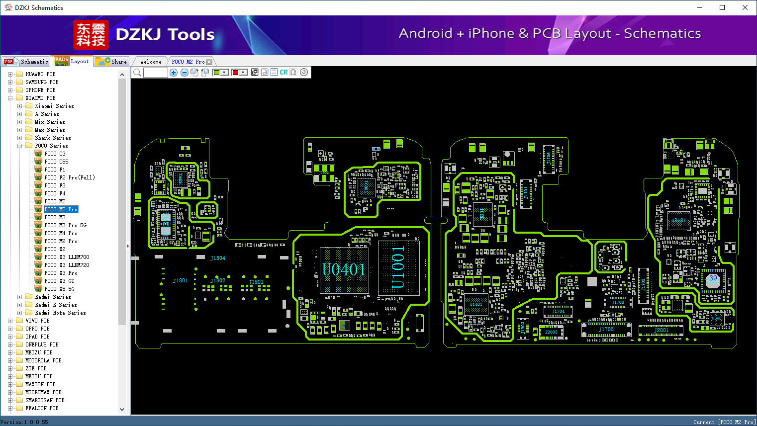The width and height of the screenshot is (757, 426).
Task: Open the Welcome document tab
Action: point(151,62)
